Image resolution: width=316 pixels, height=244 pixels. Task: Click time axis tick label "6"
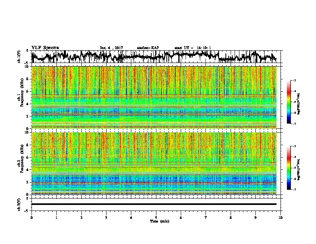click(x=181, y=218)
